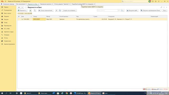The image size is (169, 95).
Task: Click the Дт/Кт postings icon
Action: [x=35, y=11]
